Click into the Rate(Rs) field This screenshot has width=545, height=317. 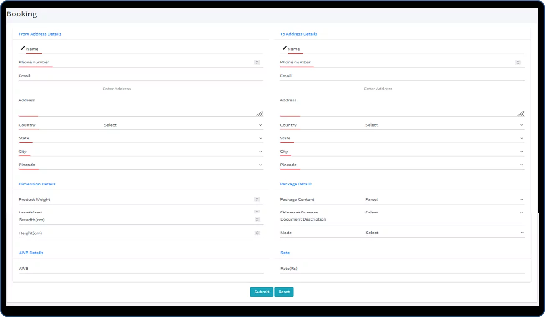click(x=402, y=269)
